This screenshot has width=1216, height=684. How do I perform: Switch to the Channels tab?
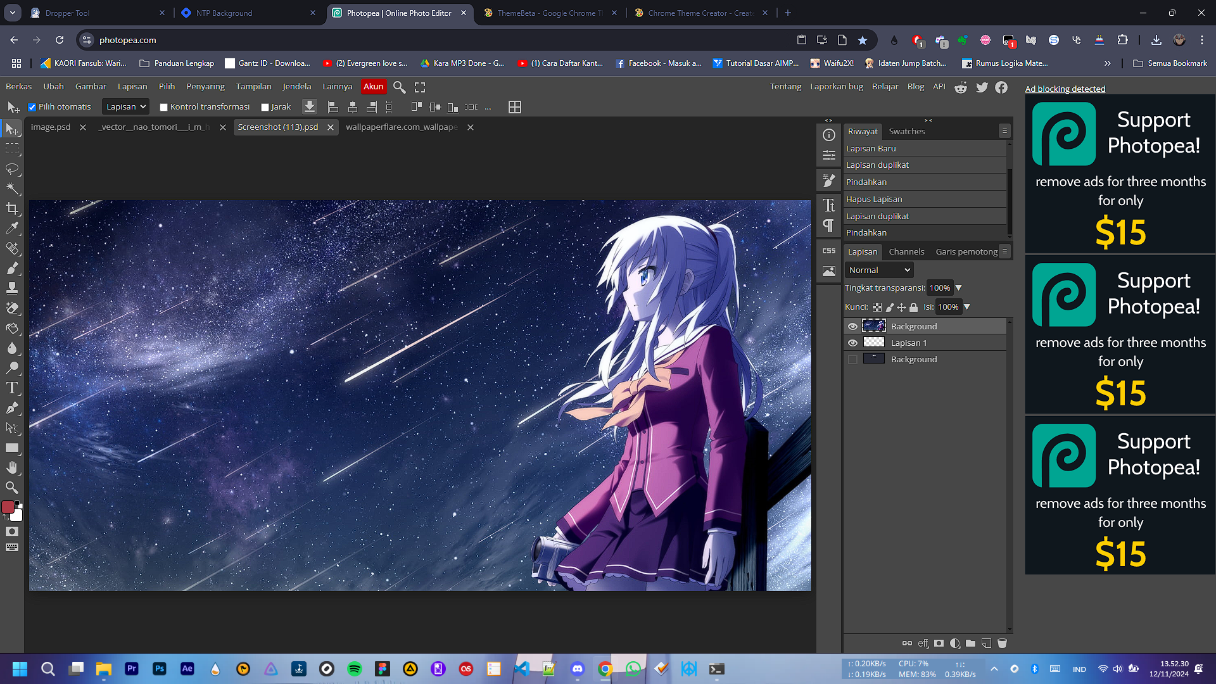click(x=906, y=251)
